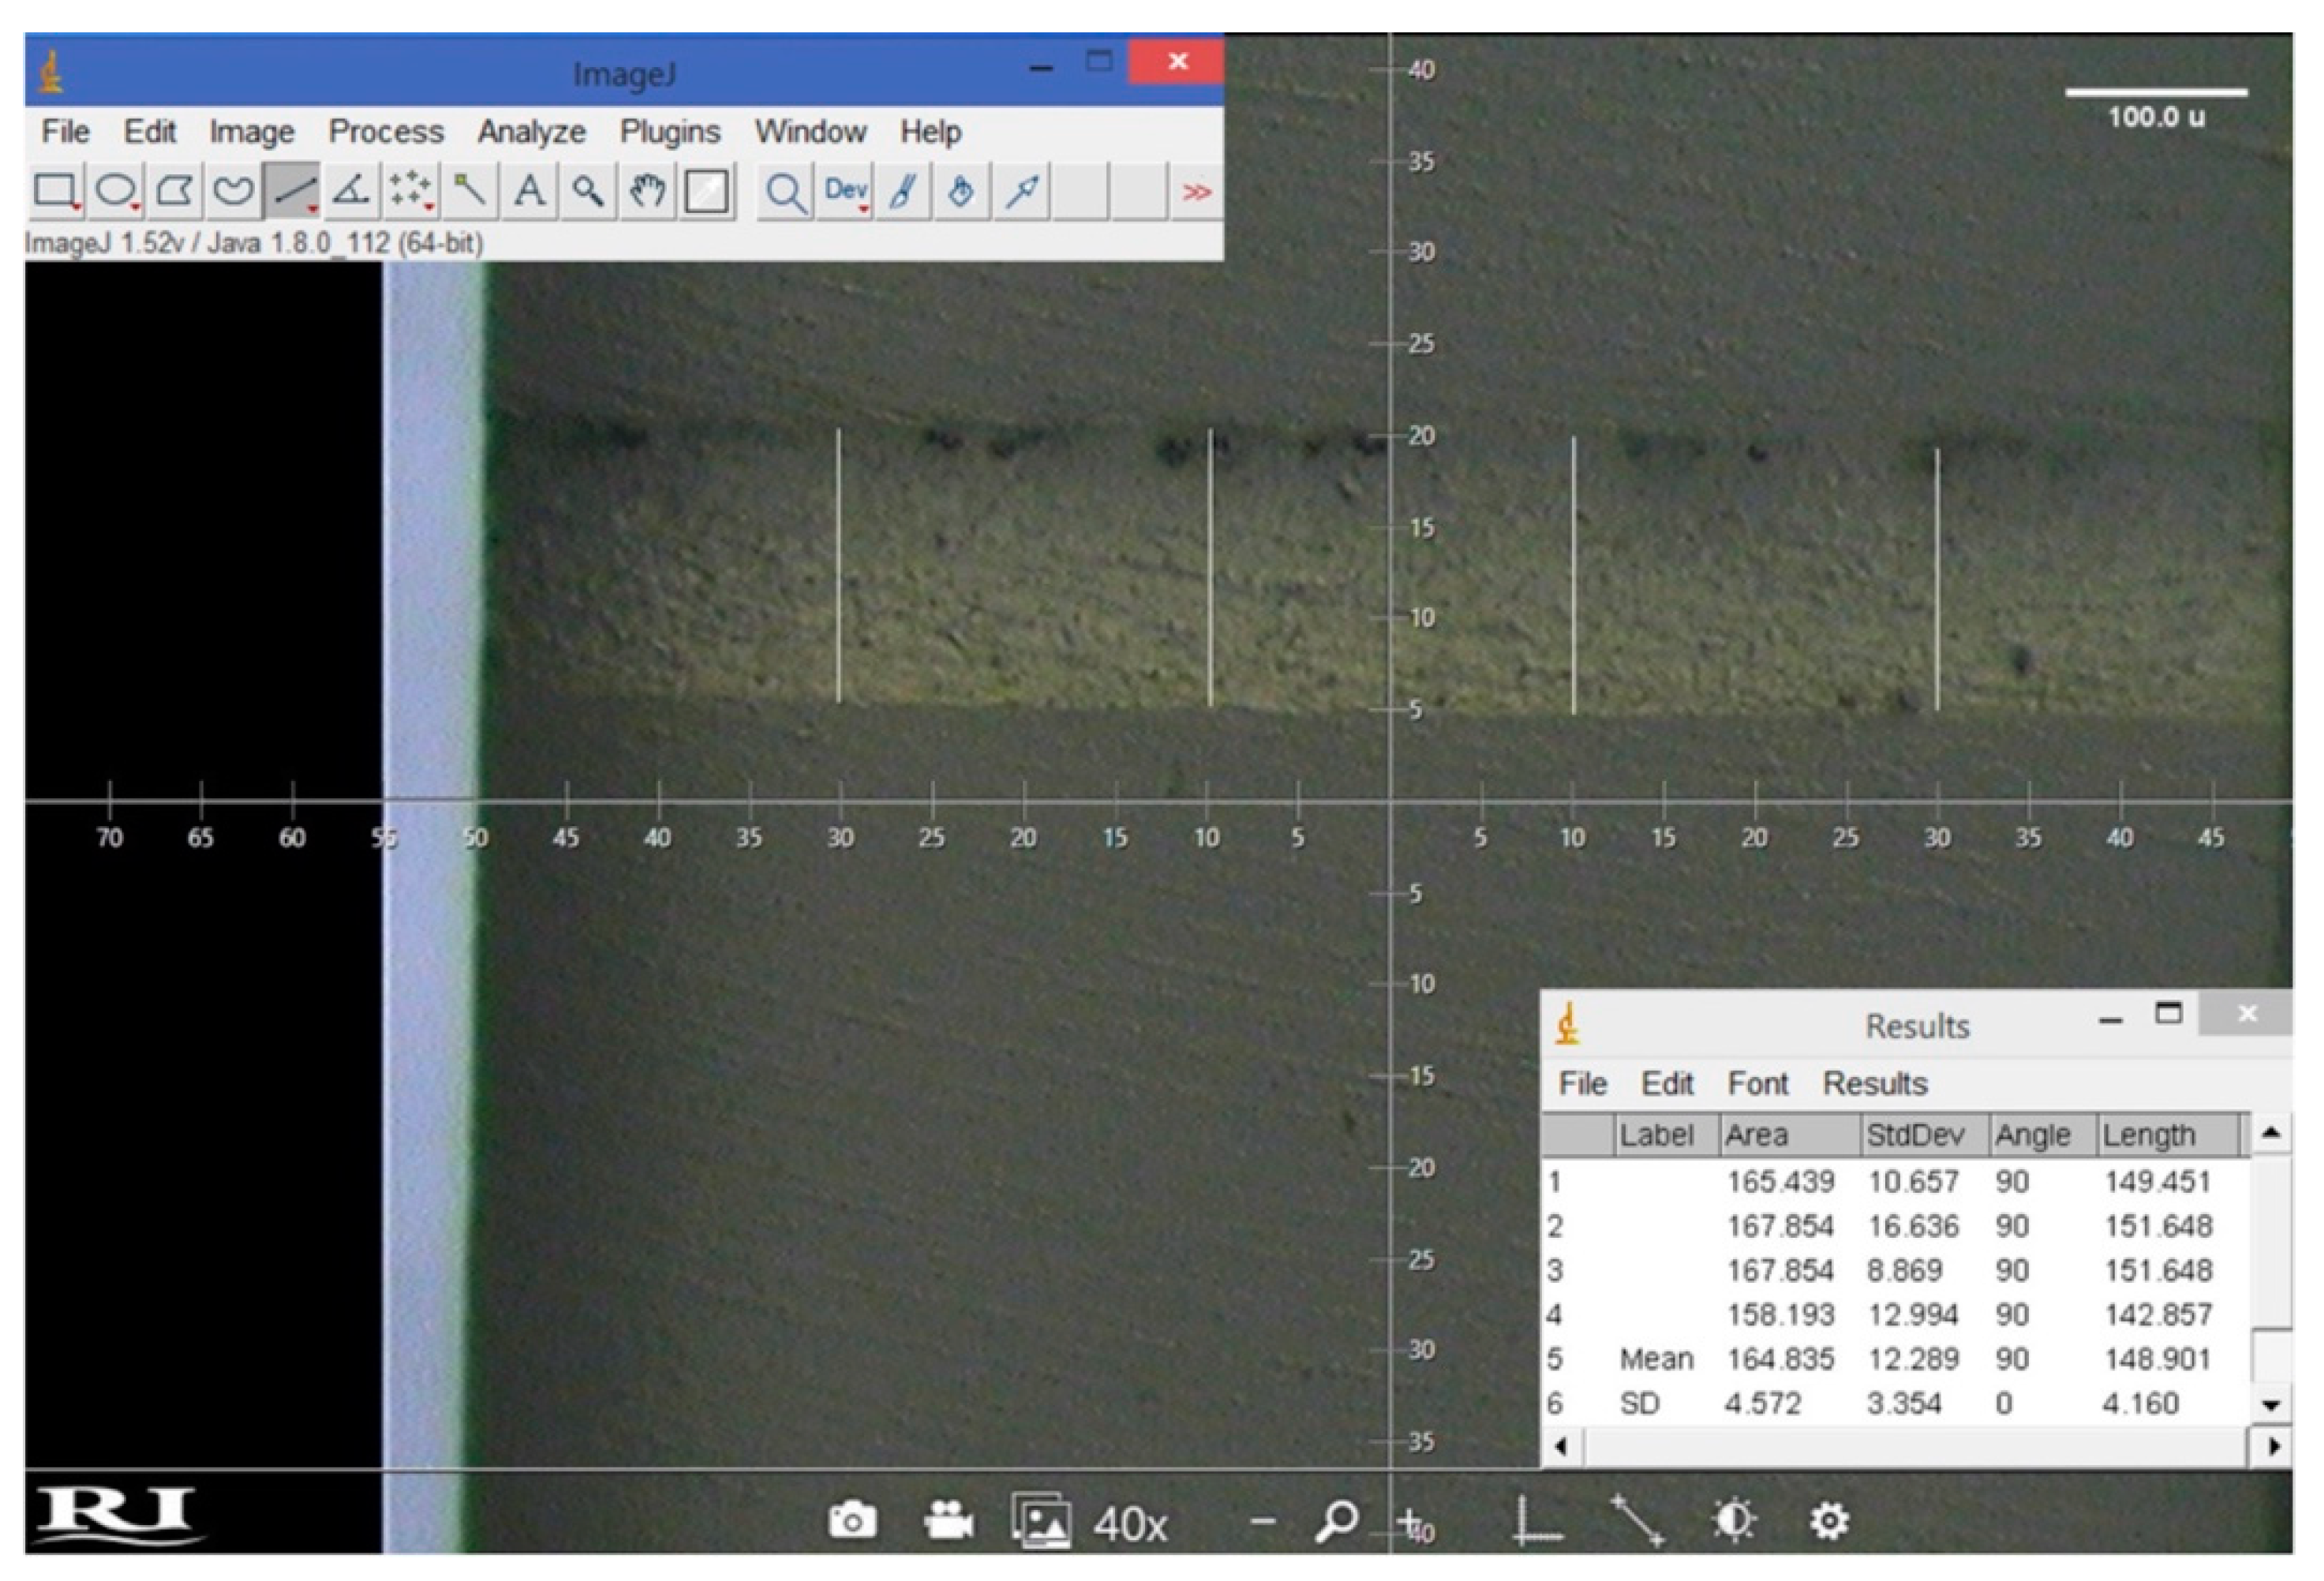Screen dimensions: 2324x1581
Task: Open Results menu in Results window
Action: tap(1875, 1084)
